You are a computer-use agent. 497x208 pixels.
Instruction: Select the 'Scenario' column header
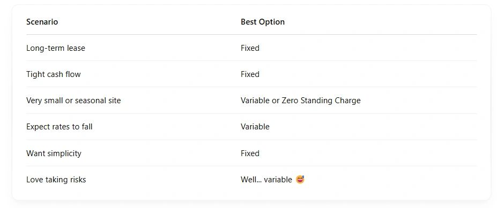(42, 22)
